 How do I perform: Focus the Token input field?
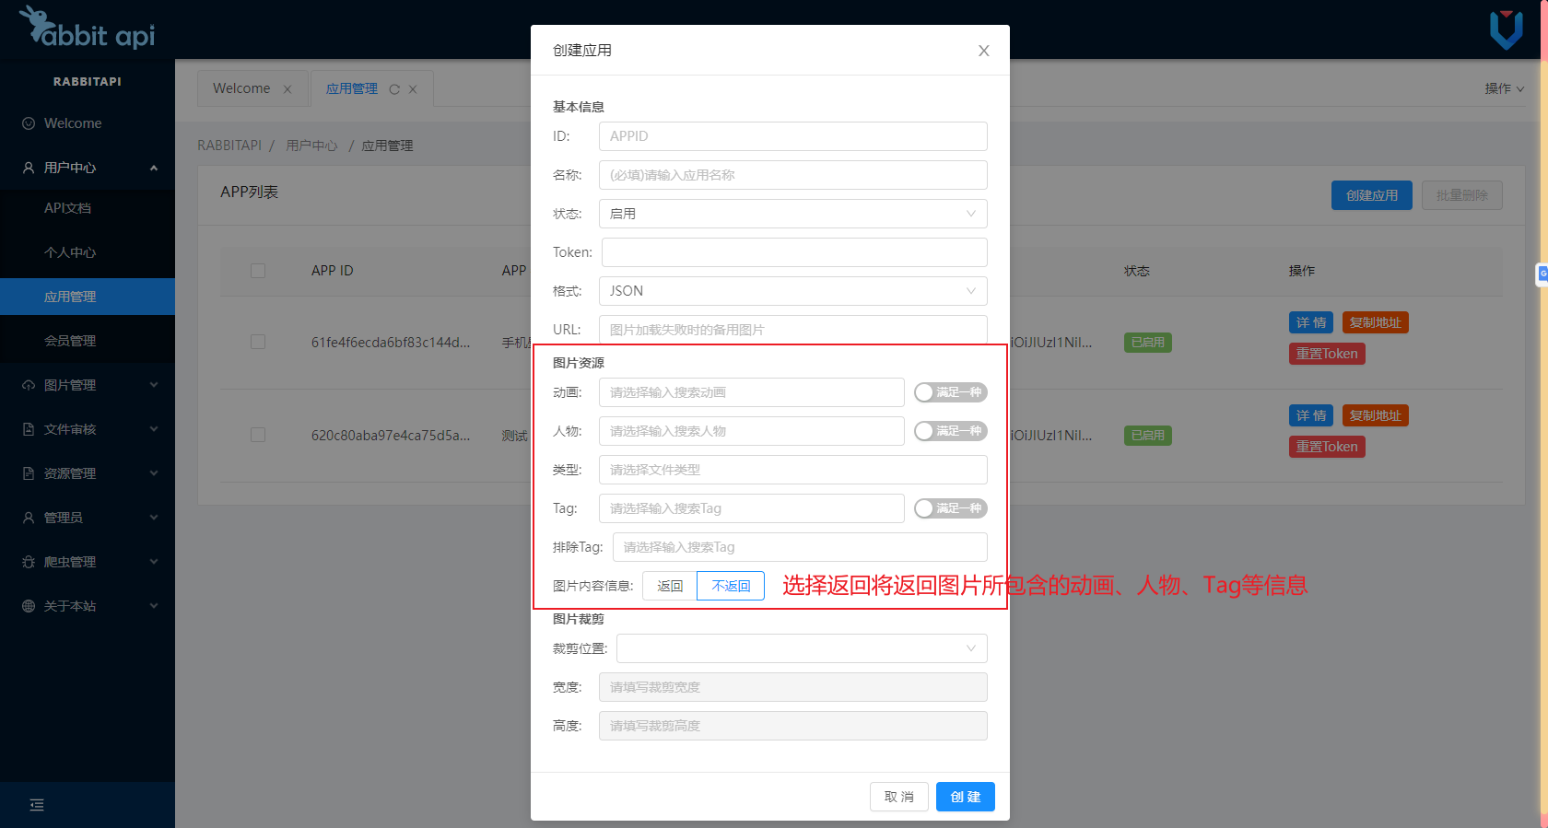point(794,252)
